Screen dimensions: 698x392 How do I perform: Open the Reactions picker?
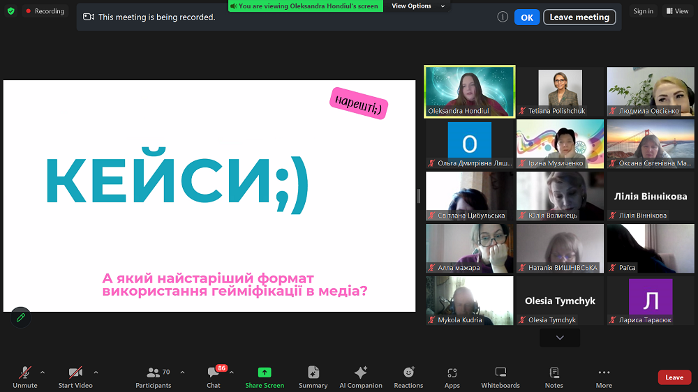pyautogui.click(x=408, y=377)
